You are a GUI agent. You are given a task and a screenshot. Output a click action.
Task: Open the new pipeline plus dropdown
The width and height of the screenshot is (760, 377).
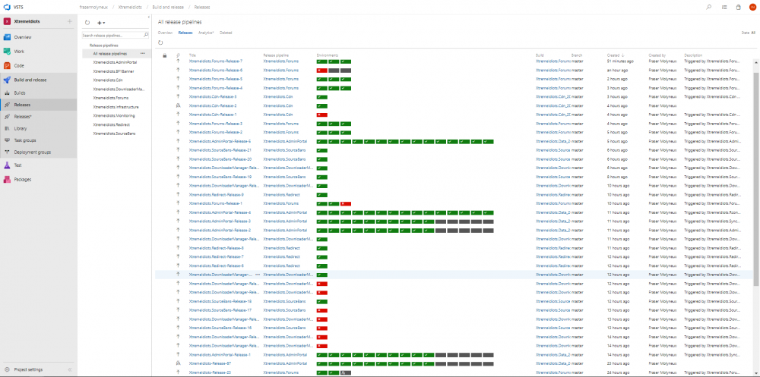(101, 23)
